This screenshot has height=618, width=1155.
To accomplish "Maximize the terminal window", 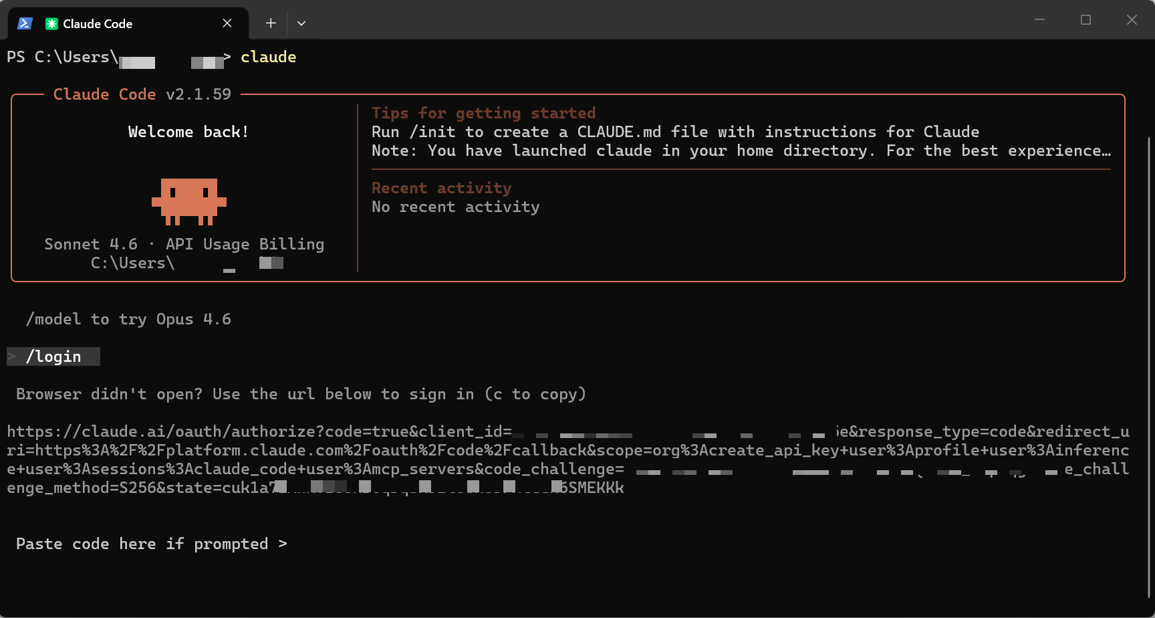I will coord(1085,20).
